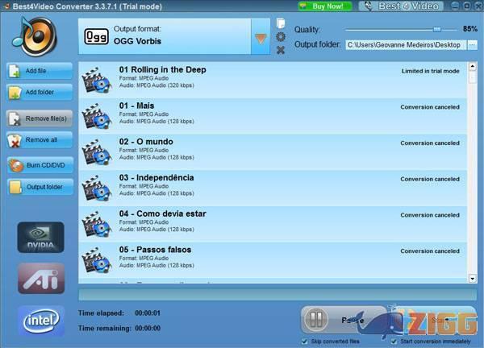The width and height of the screenshot is (484, 348).
Task: Click the OGG Vorbis format name
Action: pos(137,41)
